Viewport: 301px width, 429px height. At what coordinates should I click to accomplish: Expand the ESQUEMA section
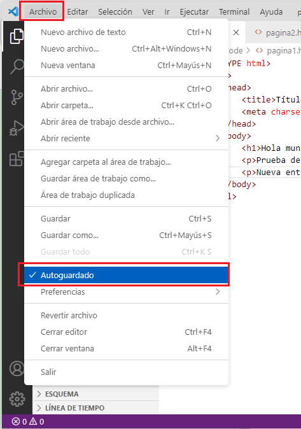coord(95,394)
